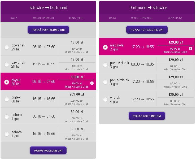196x160 pixels.
Task: Select poniedziałek 3 gru 08:30 flight radio
Action: coord(105,65)
